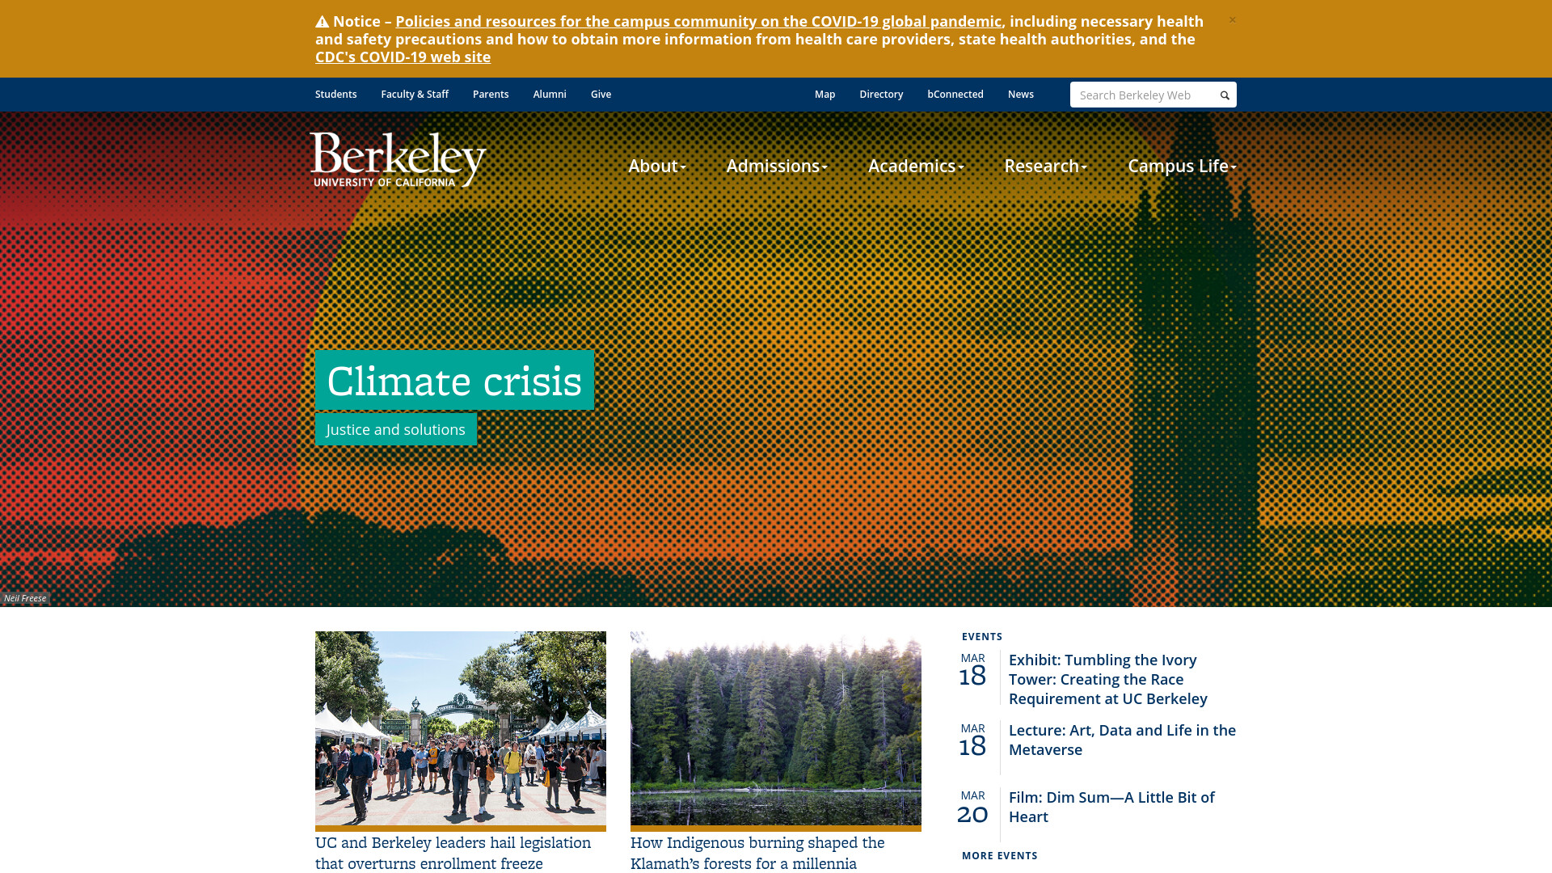
Task: Open the Climate crisis feature headline
Action: pos(454,381)
